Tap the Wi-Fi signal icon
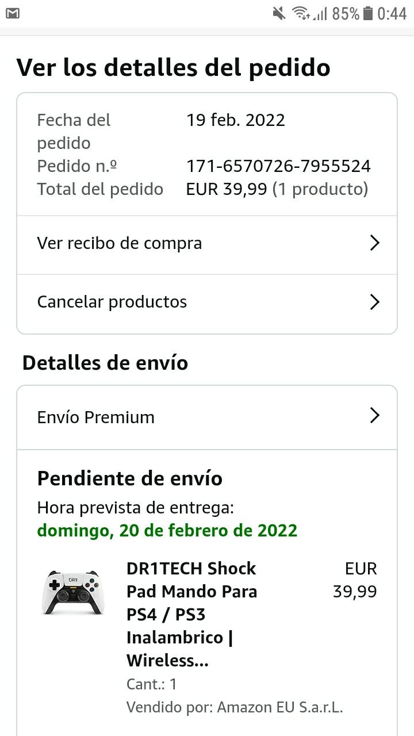 pyautogui.click(x=300, y=13)
